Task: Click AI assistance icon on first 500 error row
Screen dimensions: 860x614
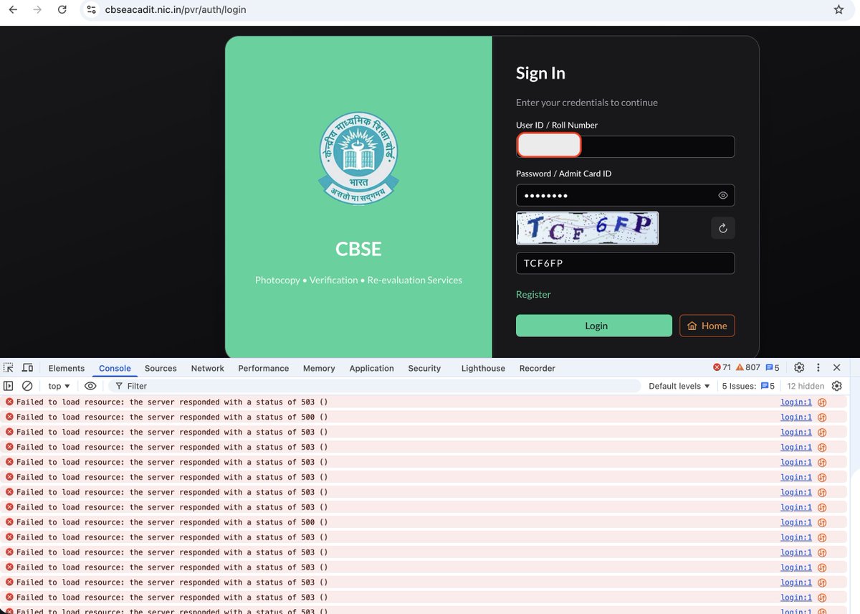Action: click(x=822, y=417)
